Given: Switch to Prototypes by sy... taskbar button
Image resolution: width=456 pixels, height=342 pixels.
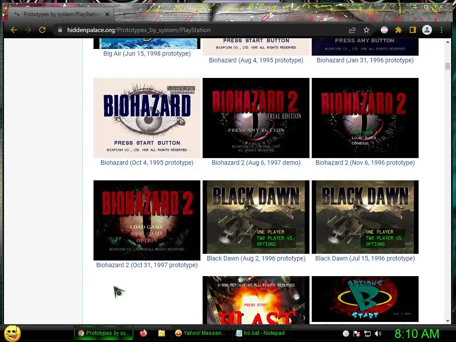Looking at the screenshot, I should (103, 333).
